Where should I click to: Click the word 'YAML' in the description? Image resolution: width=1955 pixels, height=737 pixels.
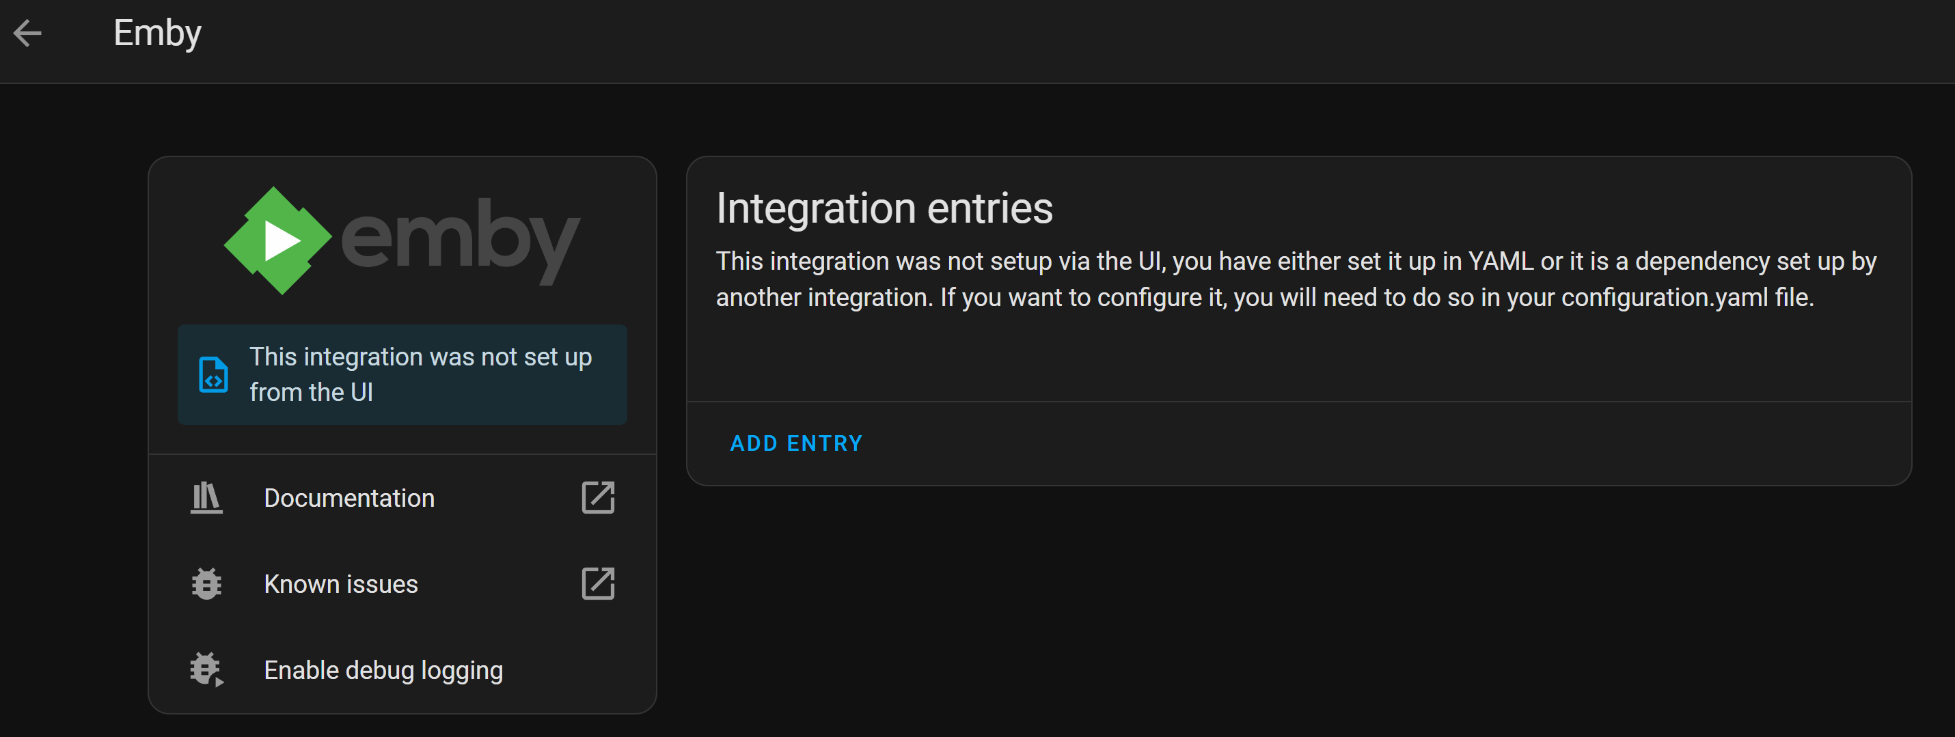1501,262
